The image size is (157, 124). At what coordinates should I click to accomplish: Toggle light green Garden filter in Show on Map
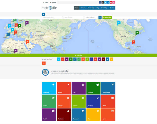coord(79,59)
